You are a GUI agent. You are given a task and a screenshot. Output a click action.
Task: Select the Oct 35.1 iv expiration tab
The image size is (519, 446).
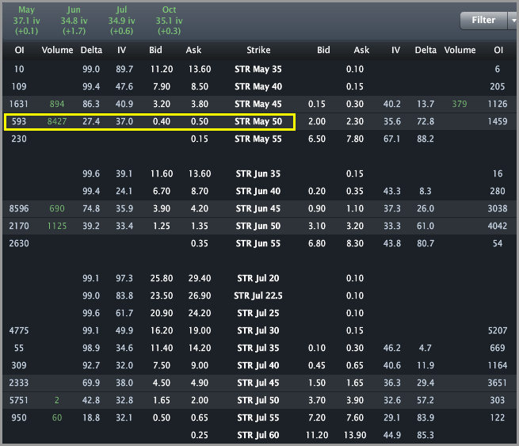[169, 21]
